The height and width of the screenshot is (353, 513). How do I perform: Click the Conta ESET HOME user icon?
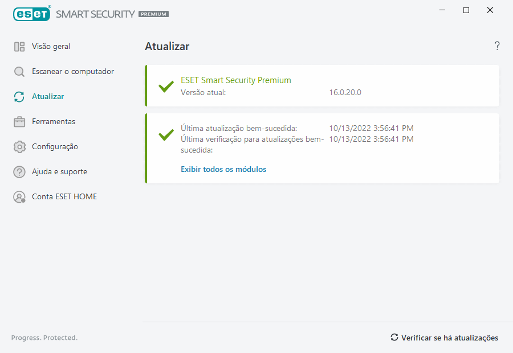point(20,197)
